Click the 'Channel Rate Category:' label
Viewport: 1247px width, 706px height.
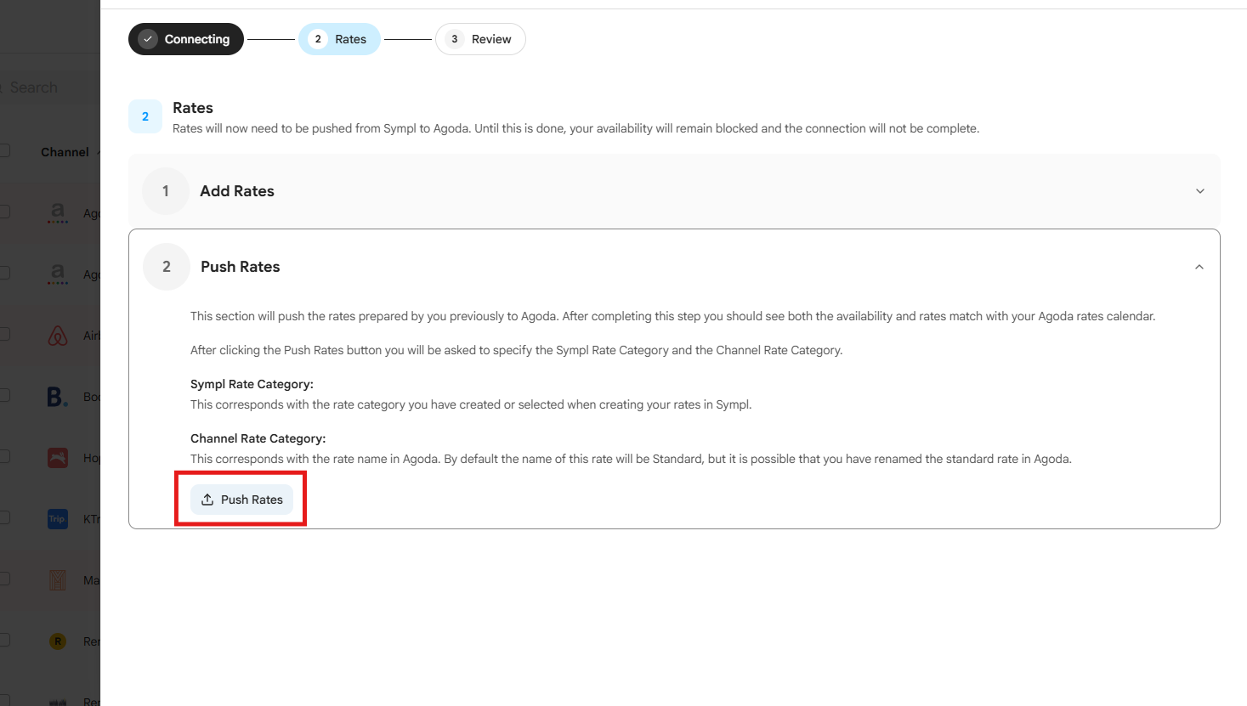point(258,438)
